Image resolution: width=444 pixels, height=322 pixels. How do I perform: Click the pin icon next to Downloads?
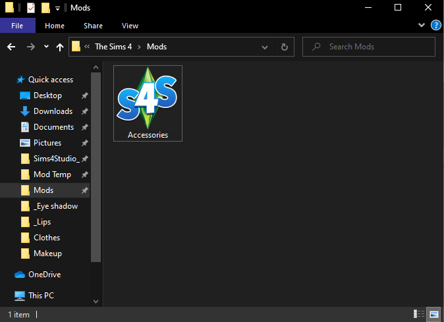click(85, 111)
